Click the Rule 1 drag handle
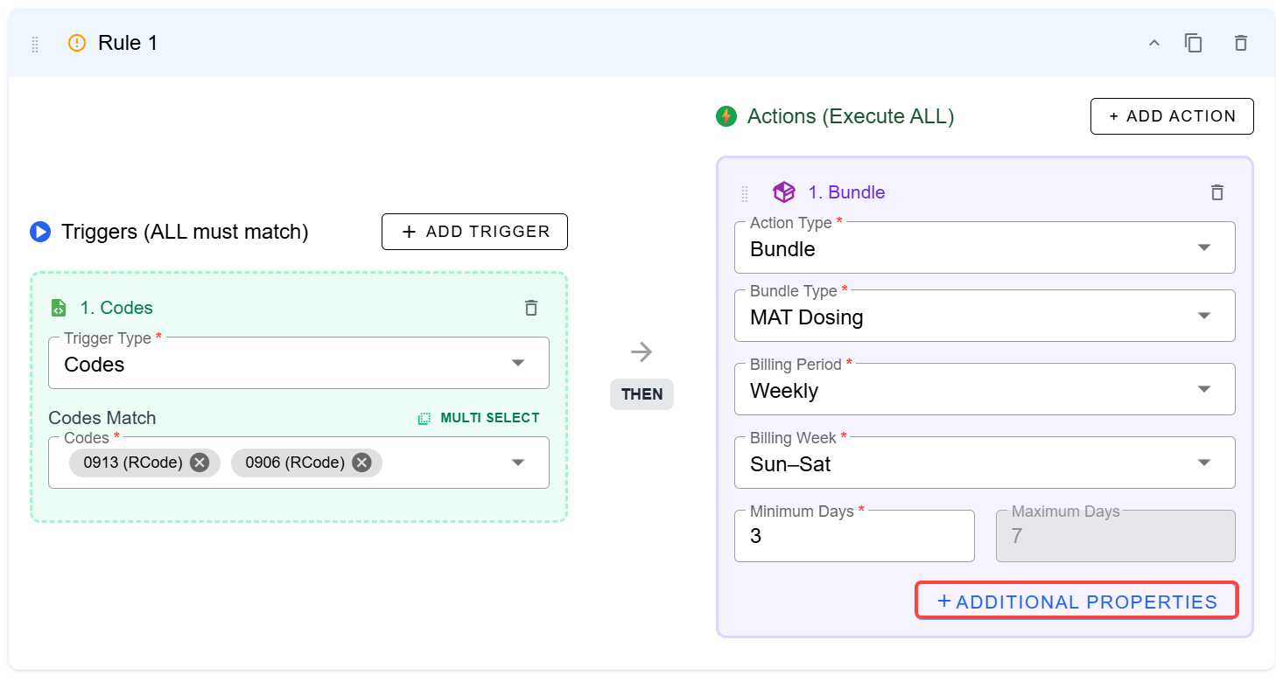 pyautogui.click(x=35, y=44)
